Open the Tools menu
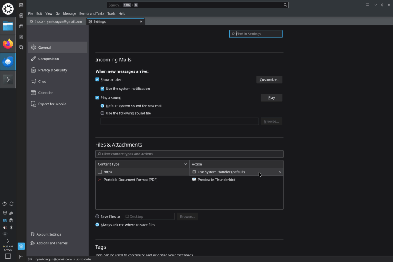The image size is (393, 262). pyautogui.click(x=111, y=13)
